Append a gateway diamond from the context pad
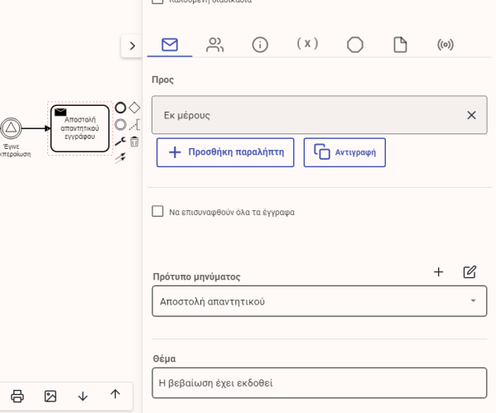496x413 pixels. (134, 108)
